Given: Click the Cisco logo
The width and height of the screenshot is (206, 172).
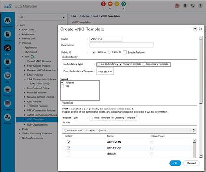Looking at the screenshot, I should point(8,6).
